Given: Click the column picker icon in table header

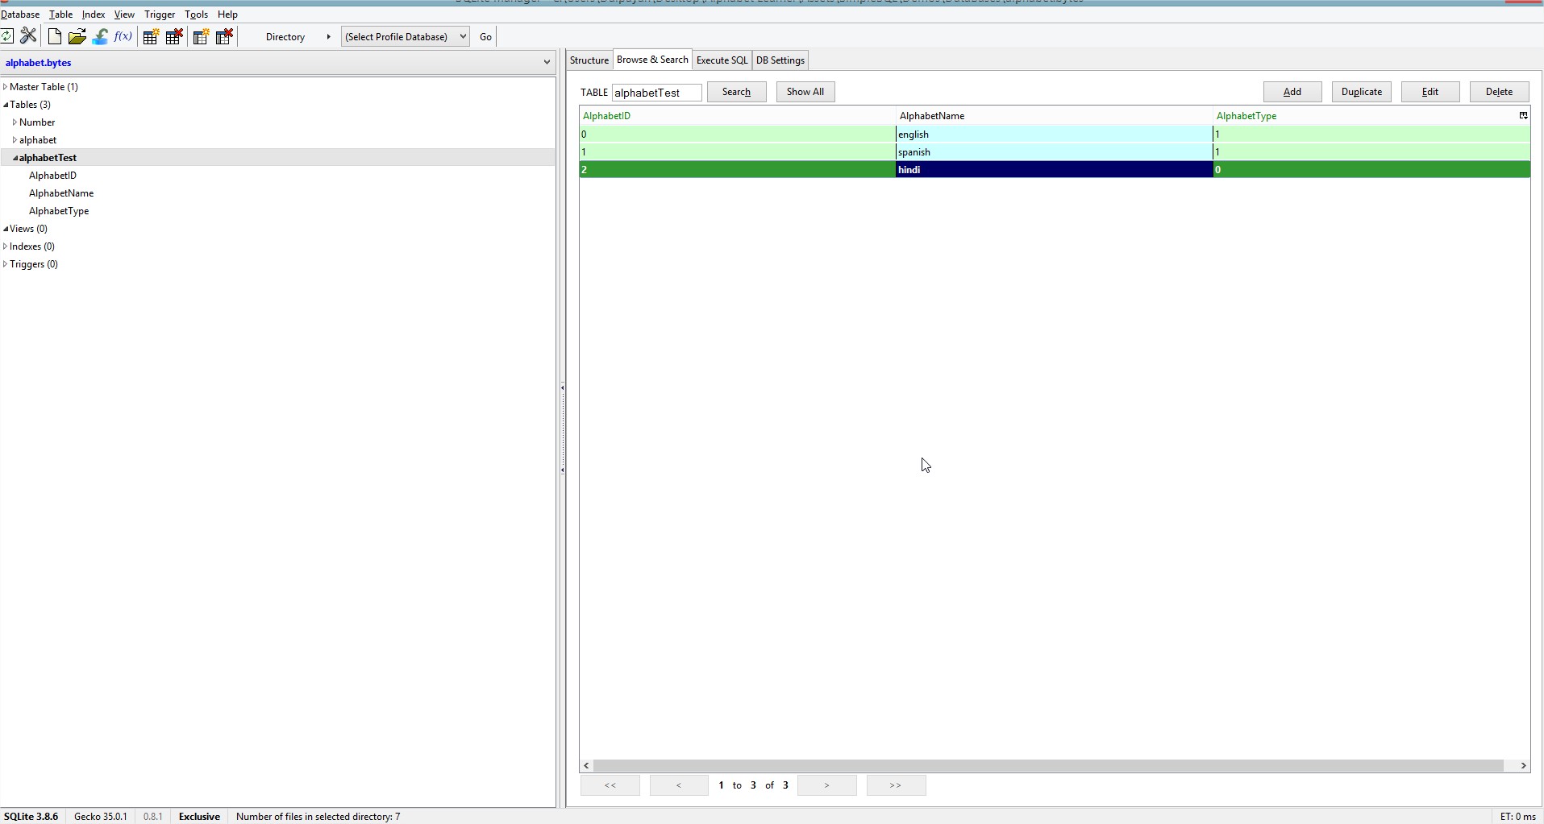Looking at the screenshot, I should coord(1523,116).
